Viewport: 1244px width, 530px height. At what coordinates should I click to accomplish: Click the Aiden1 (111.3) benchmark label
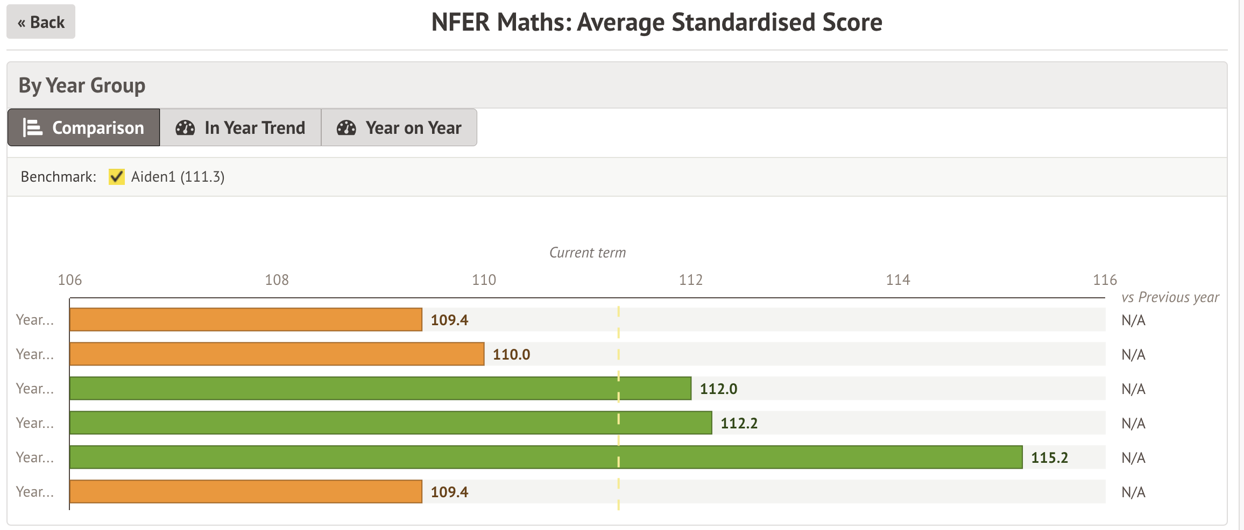[x=178, y=177]
